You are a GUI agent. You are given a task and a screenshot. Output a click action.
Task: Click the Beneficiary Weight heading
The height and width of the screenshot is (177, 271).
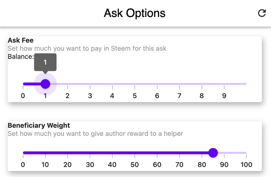tap(39, 125)
